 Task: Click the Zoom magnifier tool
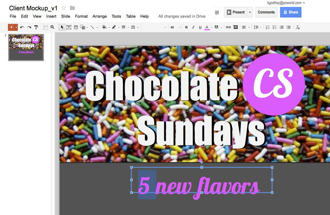pyautogui.click(x=52, y=27)
